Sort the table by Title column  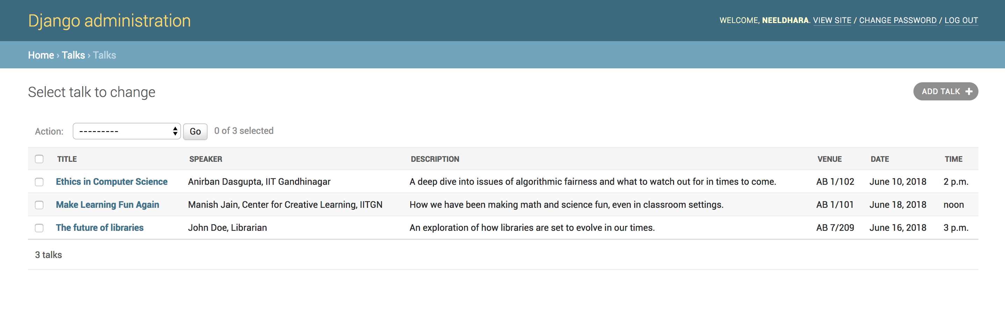(67, 159)
